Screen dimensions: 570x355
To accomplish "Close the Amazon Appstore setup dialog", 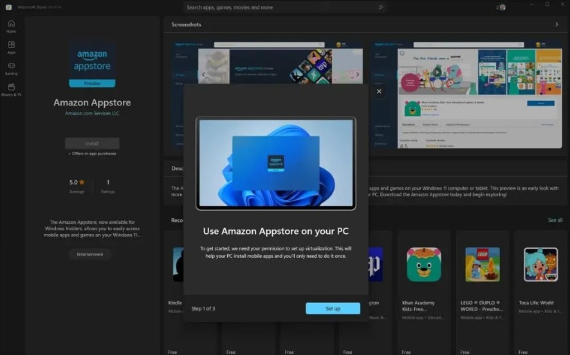I will click(379, 91).
